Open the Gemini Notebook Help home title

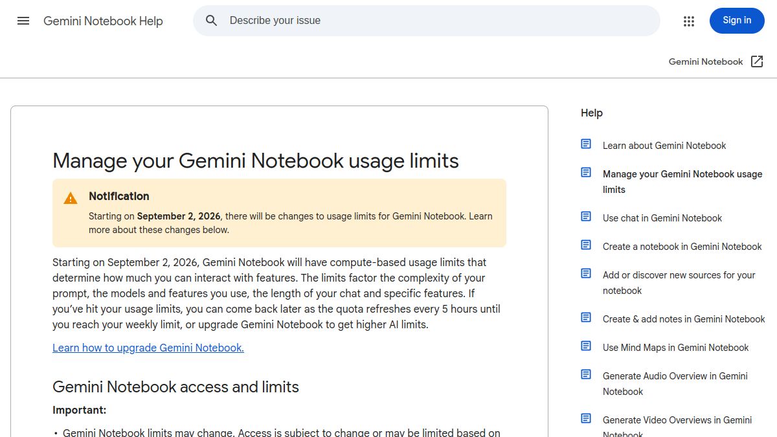coord(103,21)
